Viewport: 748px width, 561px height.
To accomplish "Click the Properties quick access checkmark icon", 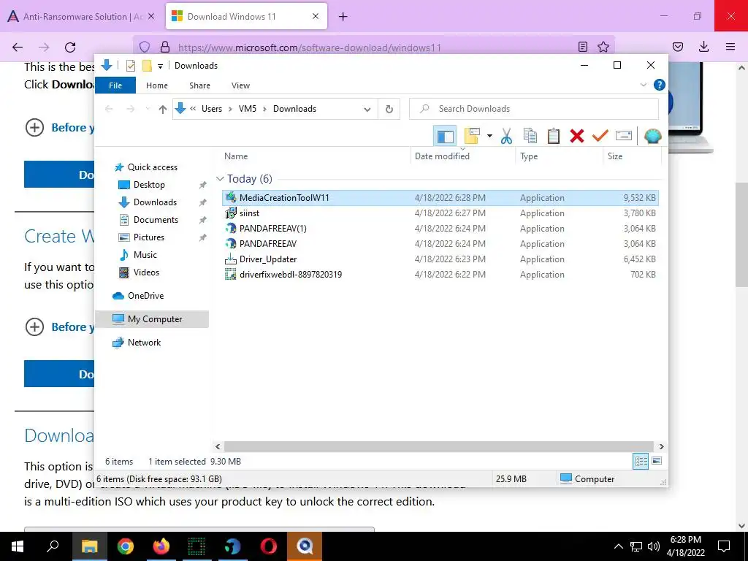I will pyautogui.click(x=130, y=66).
